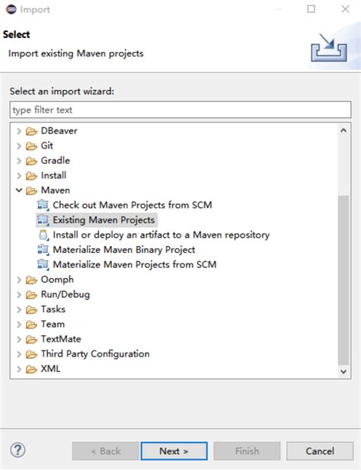361x470 pixels.
Task: Click the Existing Maven Projects wizard icon
Action: coord(43,220)
